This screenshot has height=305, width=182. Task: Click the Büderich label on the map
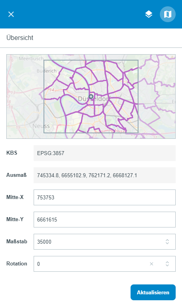pos(47,71)
